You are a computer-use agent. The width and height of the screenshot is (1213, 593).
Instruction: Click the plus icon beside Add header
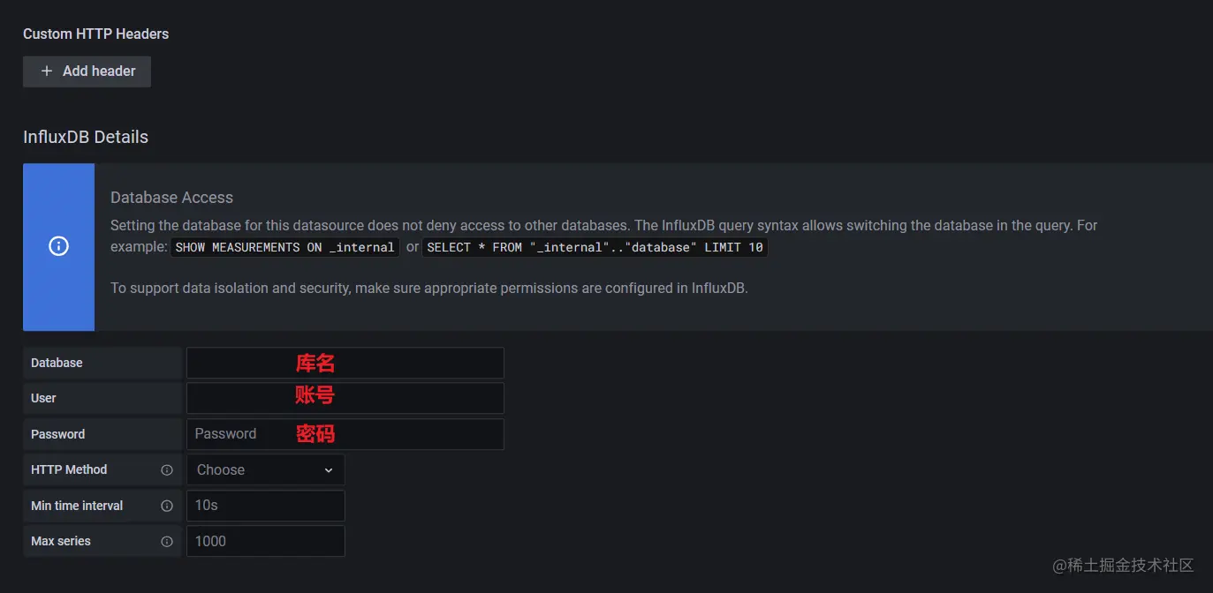click(47, 71)
